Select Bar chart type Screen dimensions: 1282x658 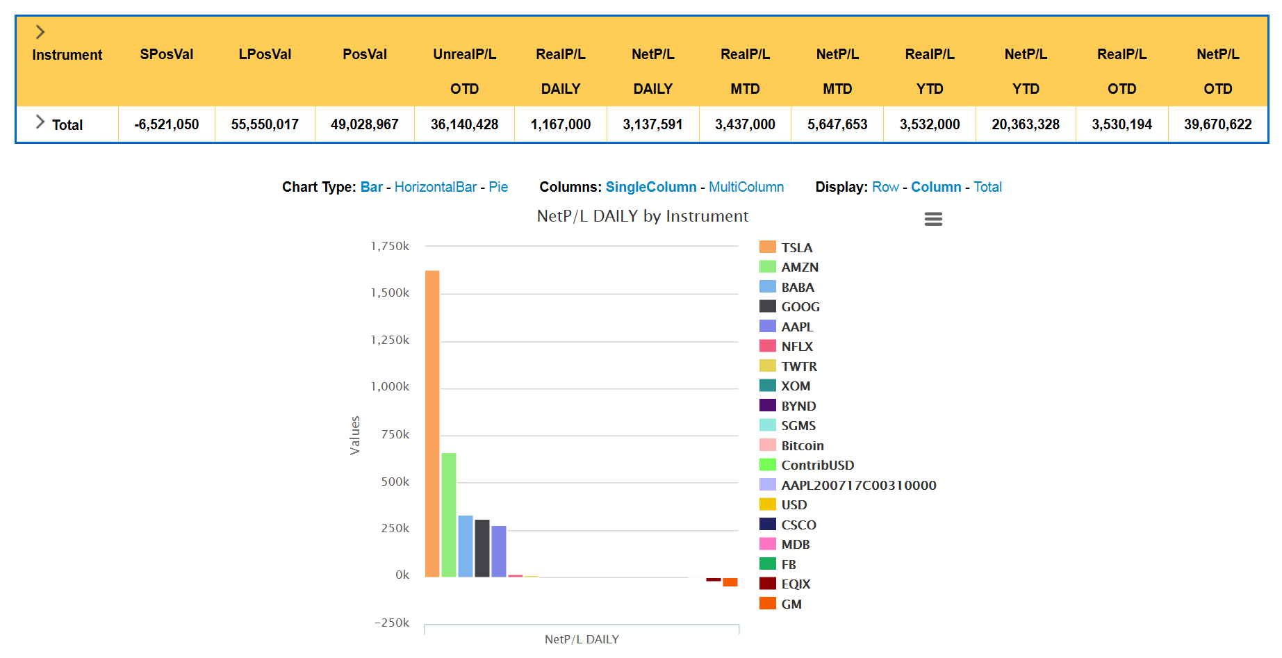pos(371,187)
